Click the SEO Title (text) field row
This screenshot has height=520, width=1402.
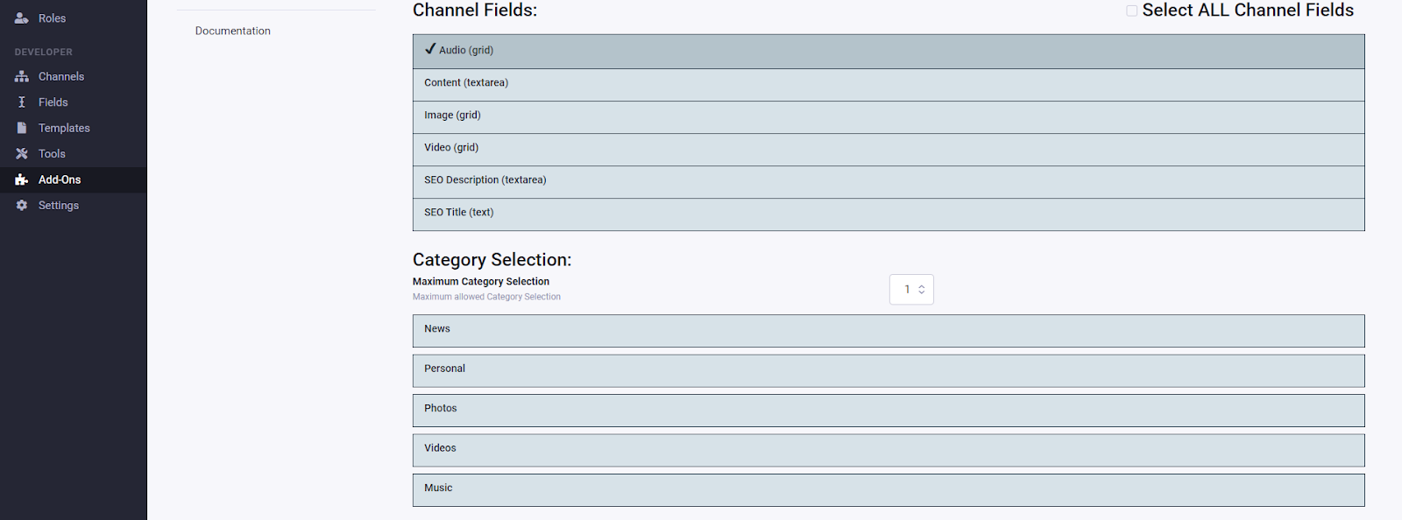pyautogui.click(x=888, y=213)
